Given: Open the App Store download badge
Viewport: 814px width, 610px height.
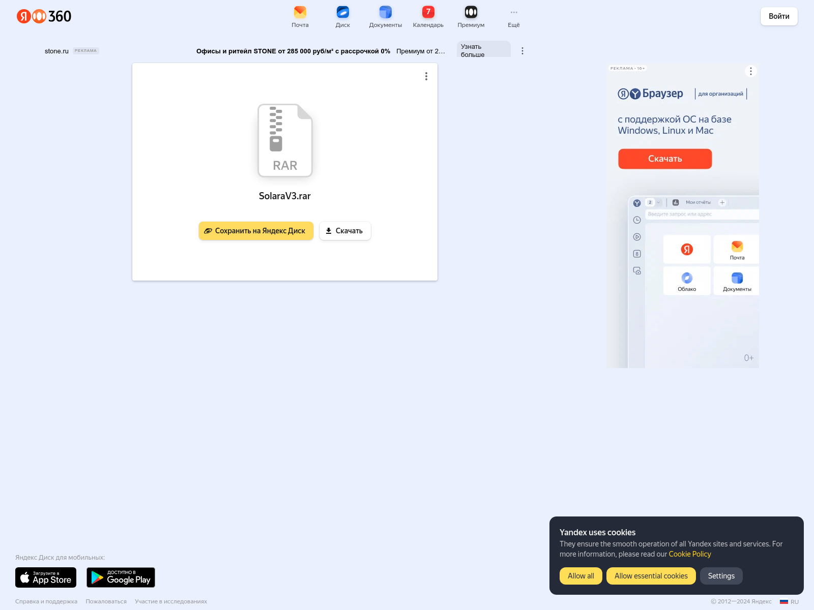Looking at the screenshot, I should (46, 577).
